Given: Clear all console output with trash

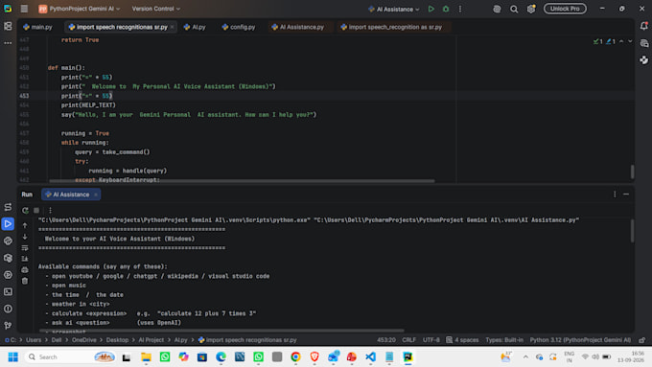Looking at the screenshot, I should (25, 282).
